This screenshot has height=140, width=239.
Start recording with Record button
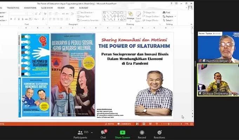pos(142,134)
